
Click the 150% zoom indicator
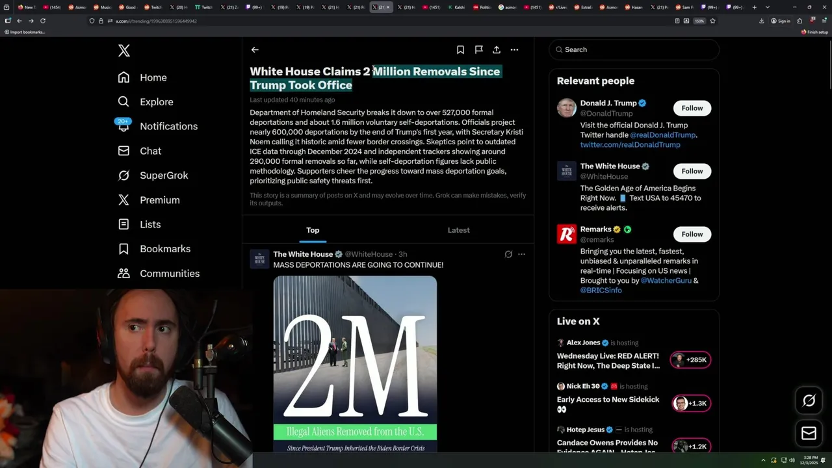point(699,21)
